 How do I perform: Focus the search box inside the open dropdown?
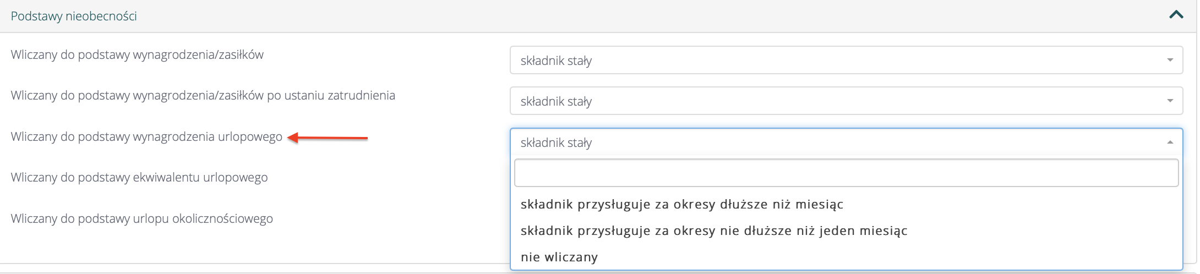pyautogui.click(x=846, y=173)
